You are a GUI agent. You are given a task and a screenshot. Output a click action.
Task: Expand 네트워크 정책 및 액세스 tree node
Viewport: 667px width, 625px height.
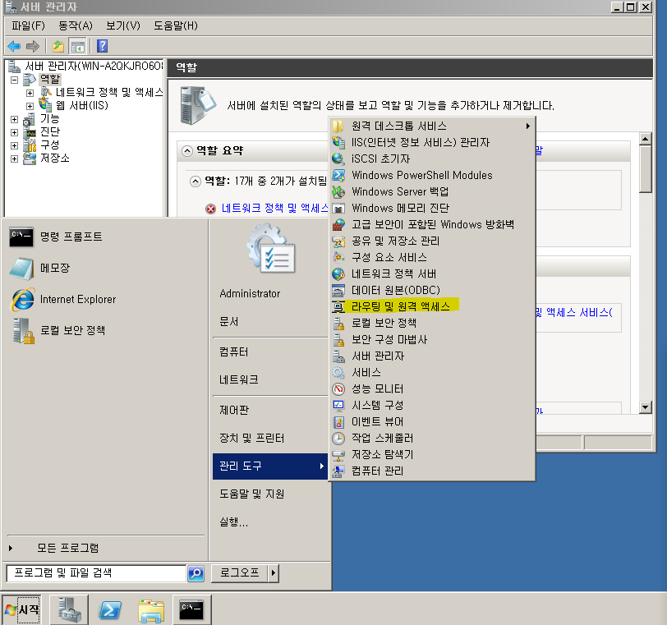[30, 93]
